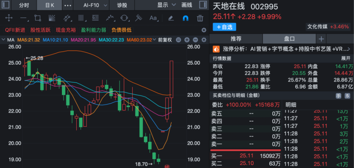Select the wave line drawing tool

pyautogui.click(x=110, y=18)
